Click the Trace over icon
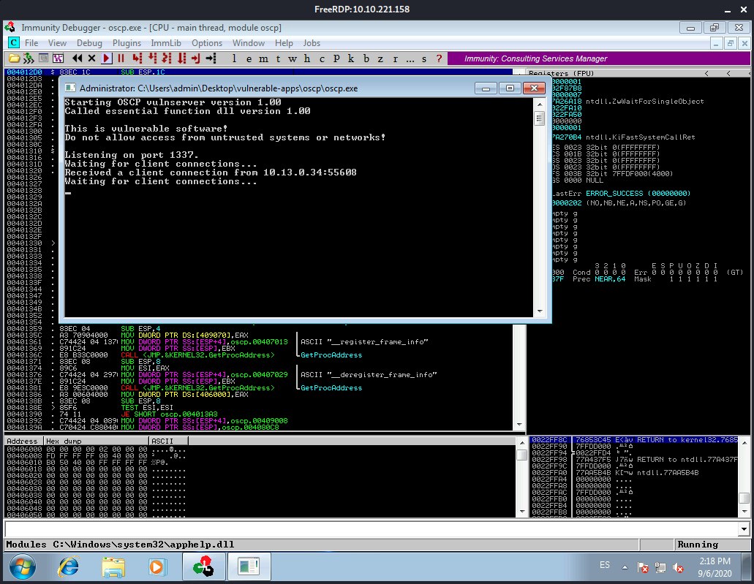The height and width of the screenshot is (584, 754). pyautogui.click(x=181, y=58)
